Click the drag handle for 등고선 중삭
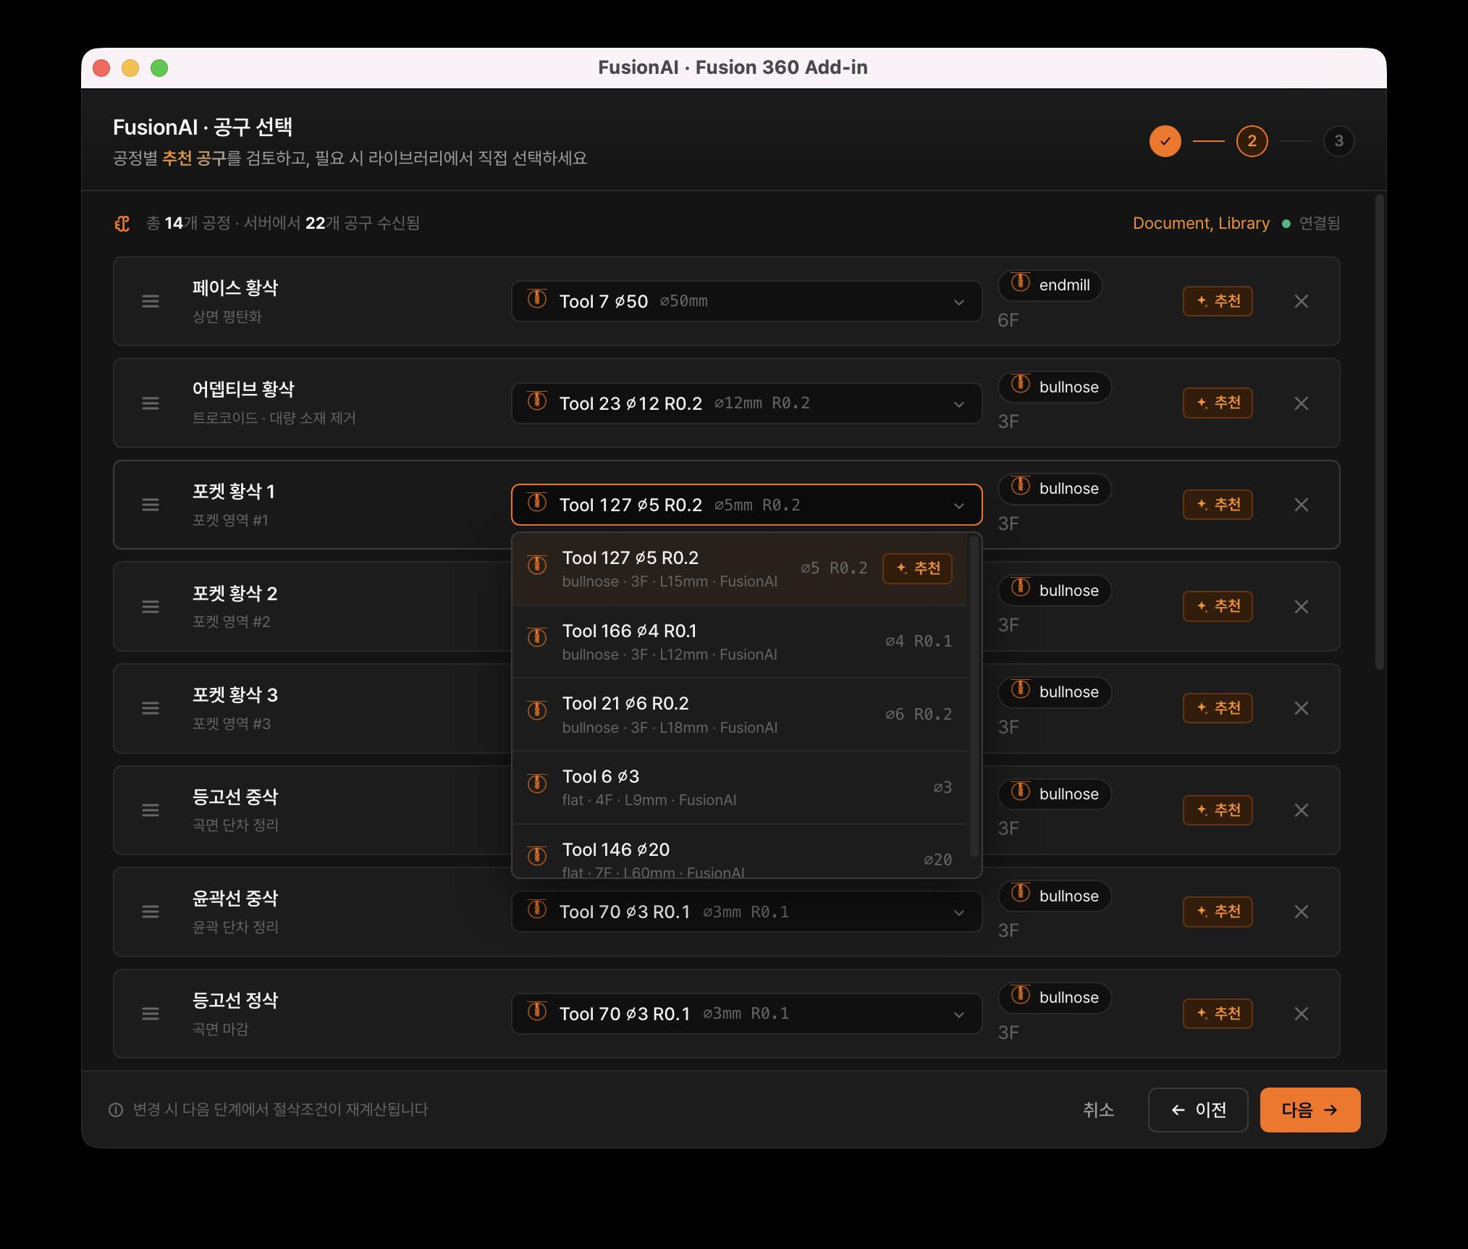The image size is (1468, 1249). pyautogui.click(x=151, y=810)
